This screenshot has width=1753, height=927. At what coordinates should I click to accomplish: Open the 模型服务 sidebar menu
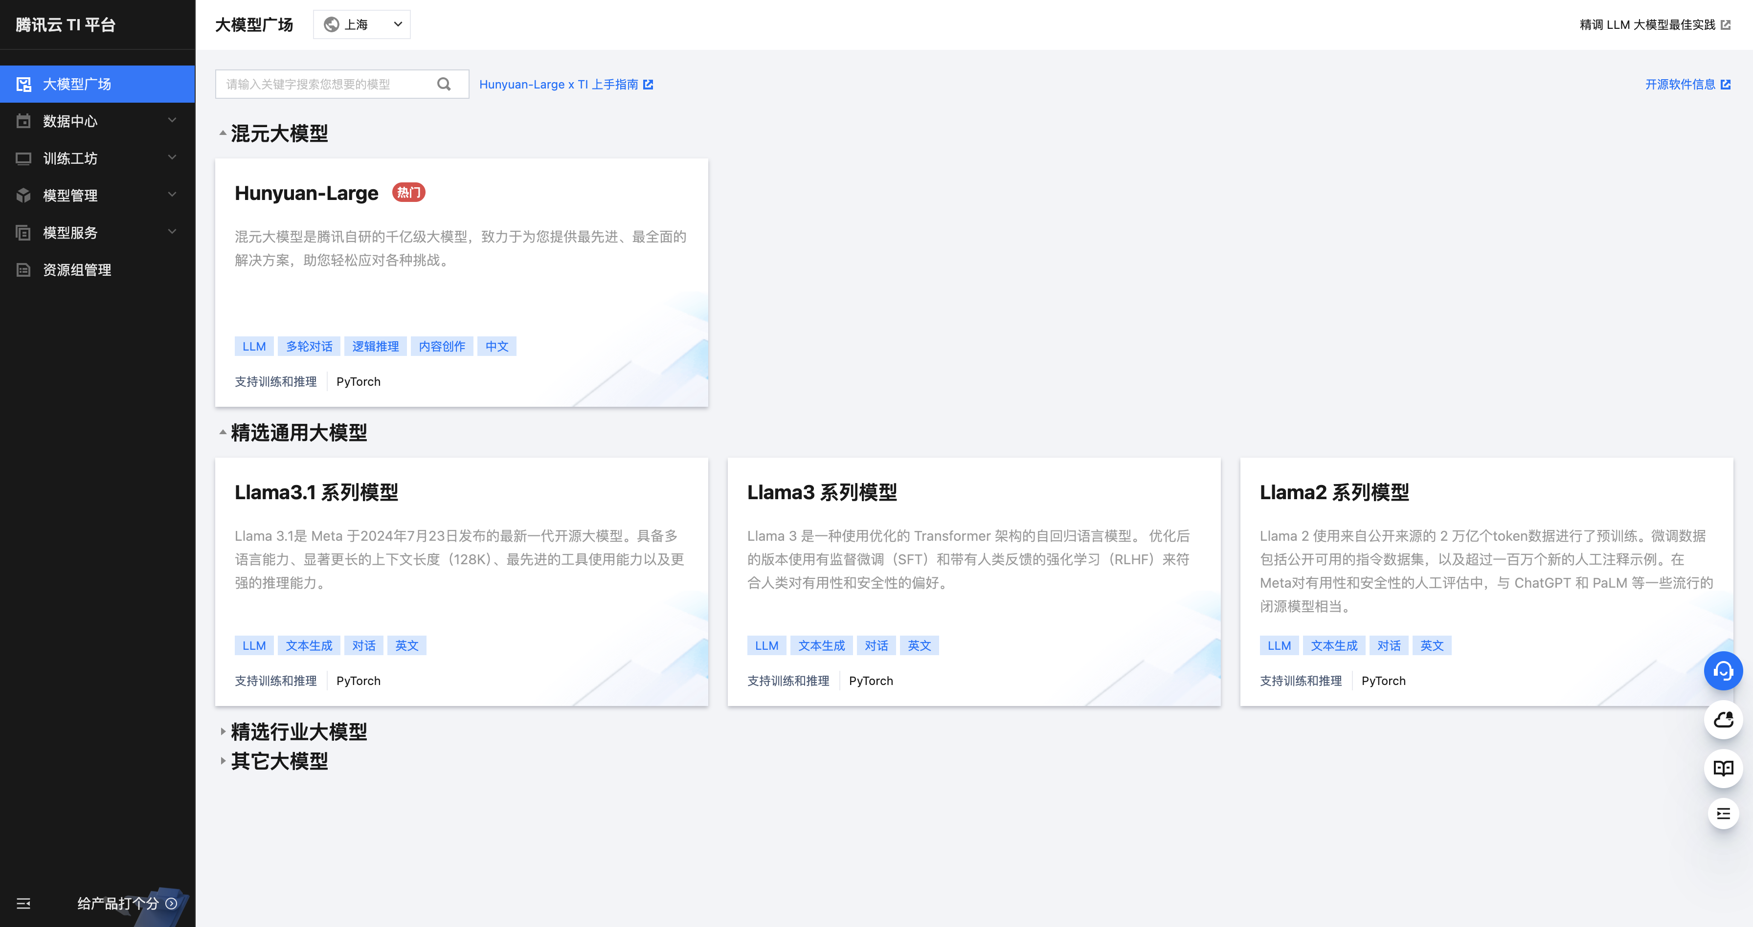[x=97, y=233]
